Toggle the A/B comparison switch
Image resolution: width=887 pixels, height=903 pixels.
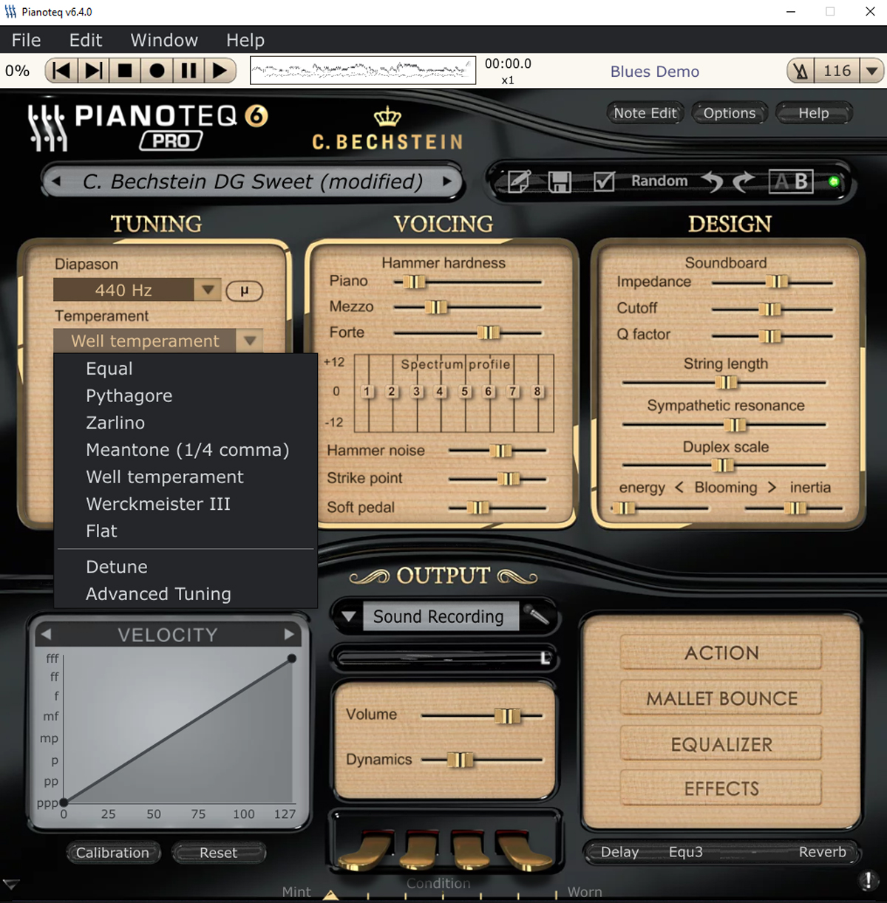pos(791,181)
